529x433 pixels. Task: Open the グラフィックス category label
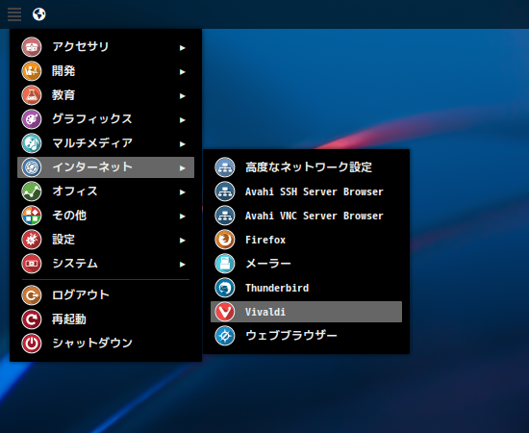coord(92,119)
